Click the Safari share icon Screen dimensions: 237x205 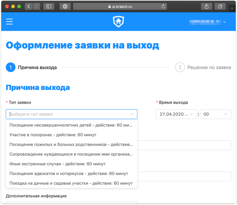click(x=207, y=6)
